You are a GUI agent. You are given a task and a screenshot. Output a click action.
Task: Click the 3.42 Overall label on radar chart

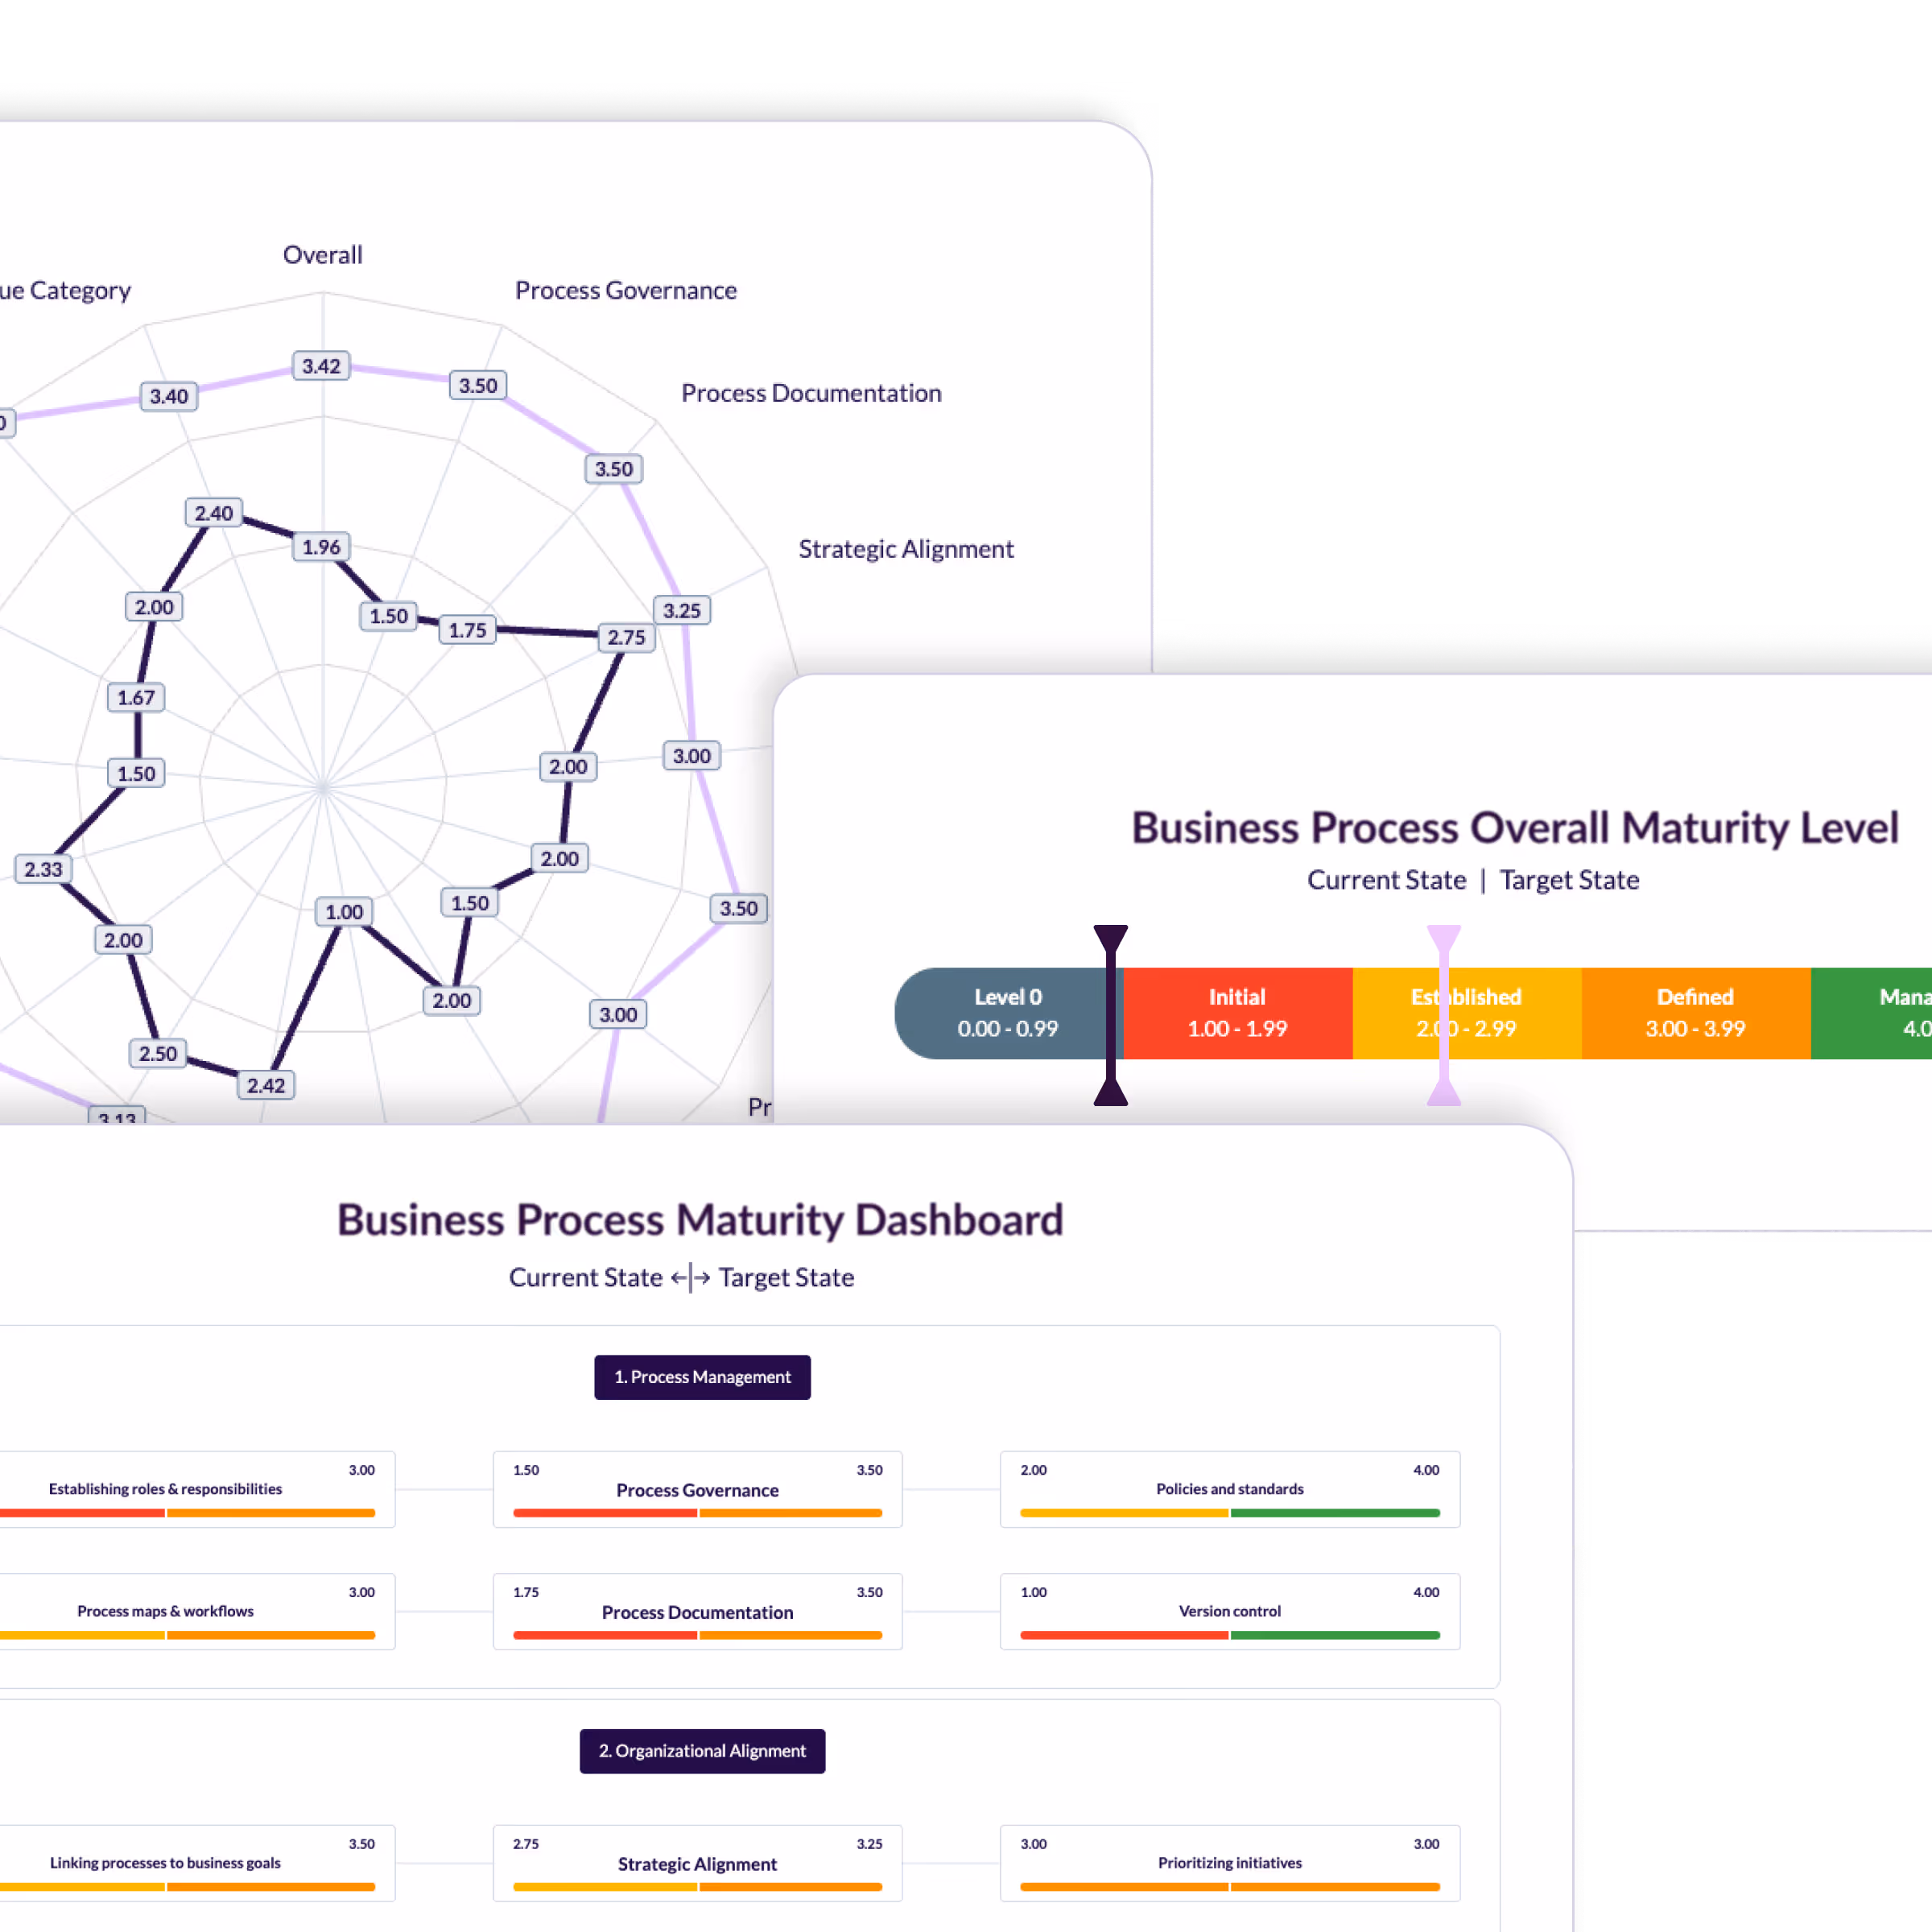(x=321, y=366)
